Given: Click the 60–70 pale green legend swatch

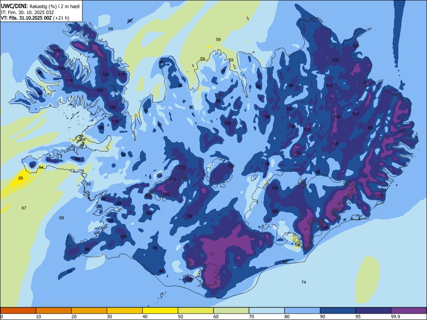Looking at the screenshot, I should point(231,311).
